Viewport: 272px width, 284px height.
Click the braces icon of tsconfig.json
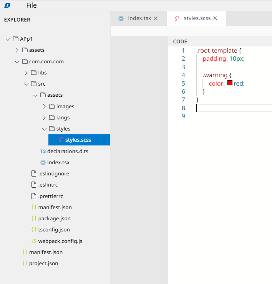34,229
